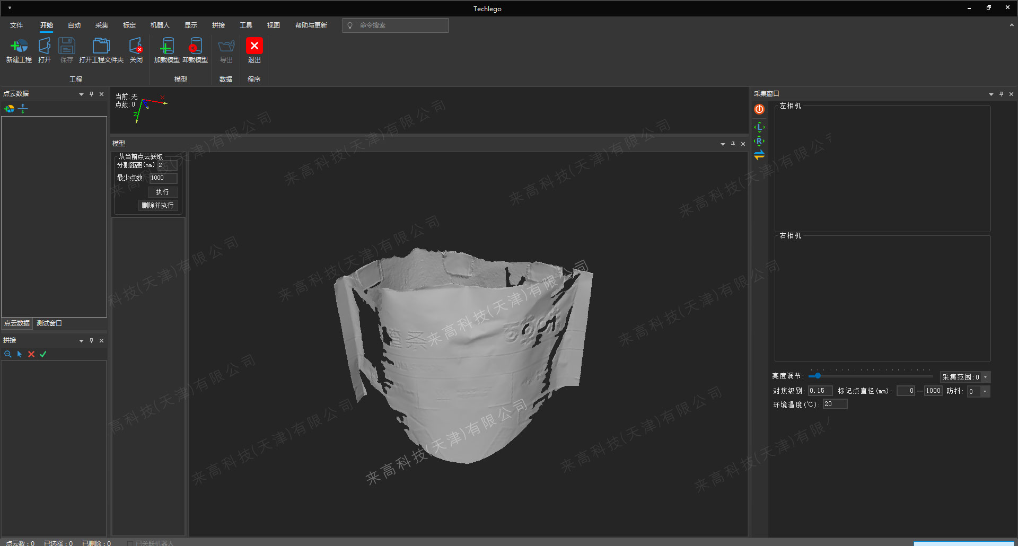Toggle the 已关联机器人 checkbox
The height and width of the screenshot is (546, 1018).
130,543
